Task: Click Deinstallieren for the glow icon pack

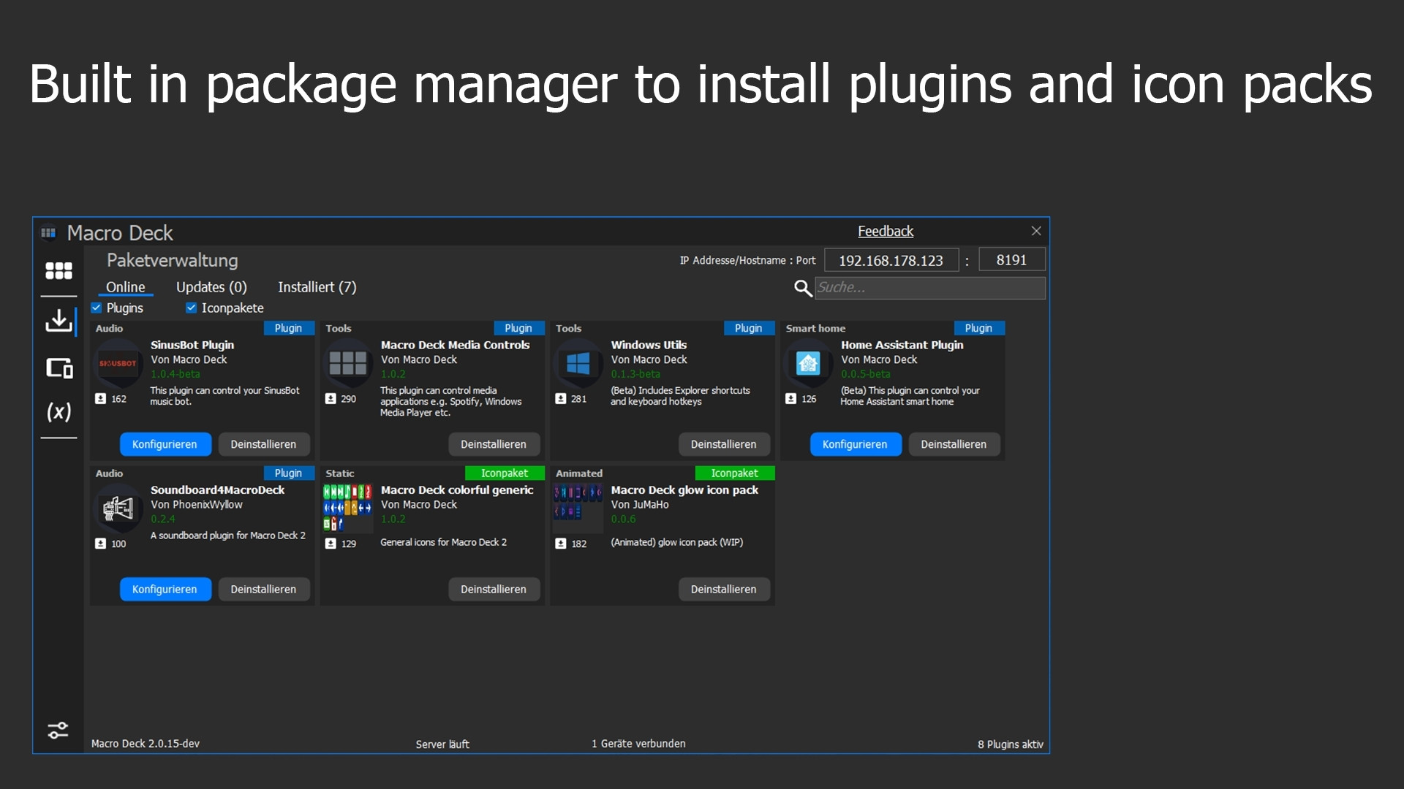Action: pyautogui.click(x=723, y=589)
